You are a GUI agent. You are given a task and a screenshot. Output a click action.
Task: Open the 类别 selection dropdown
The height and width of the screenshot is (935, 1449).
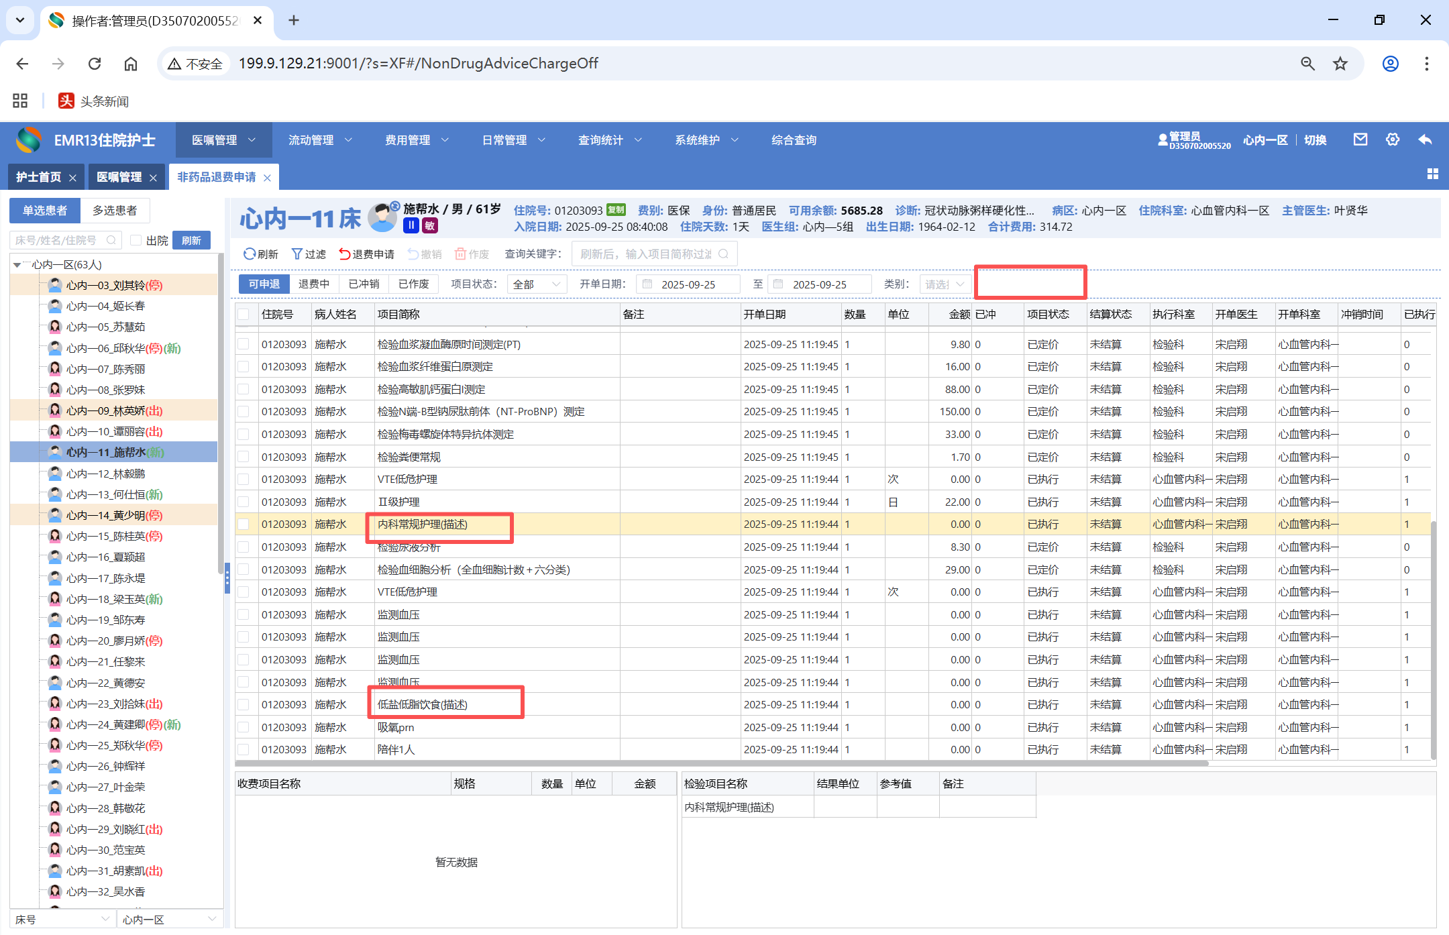945,284
